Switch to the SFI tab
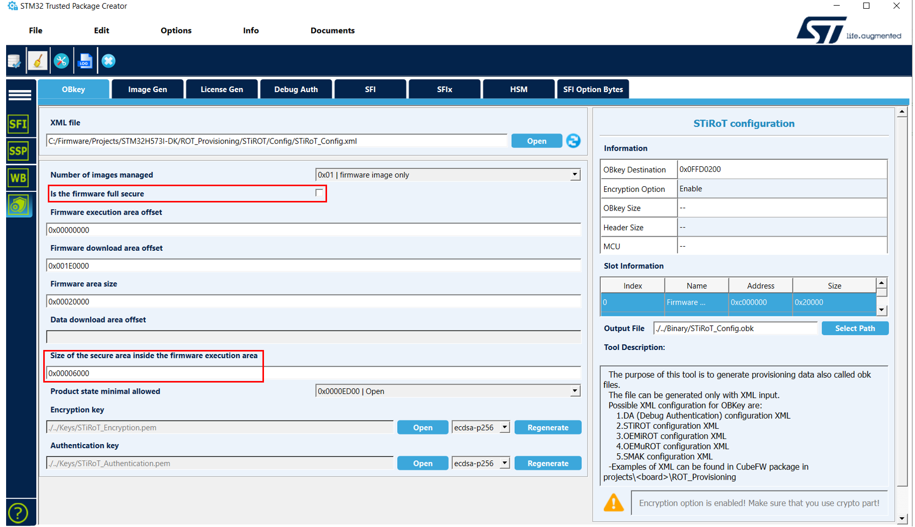This screenshot has height=527, width=915. tap(370, 89)
